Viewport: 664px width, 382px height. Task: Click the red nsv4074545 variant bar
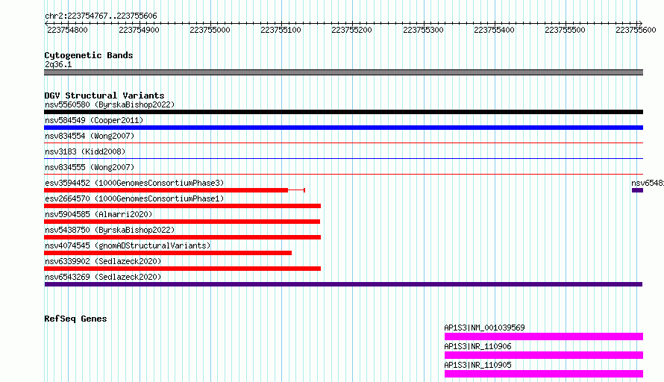(168, 253)
